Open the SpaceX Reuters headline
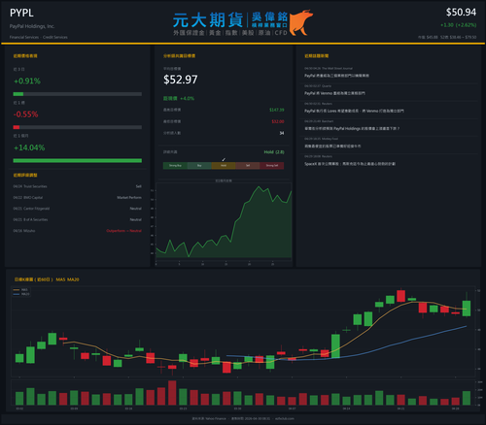The image size is (486, 425). pyautogui.click(x=350, y=164)
